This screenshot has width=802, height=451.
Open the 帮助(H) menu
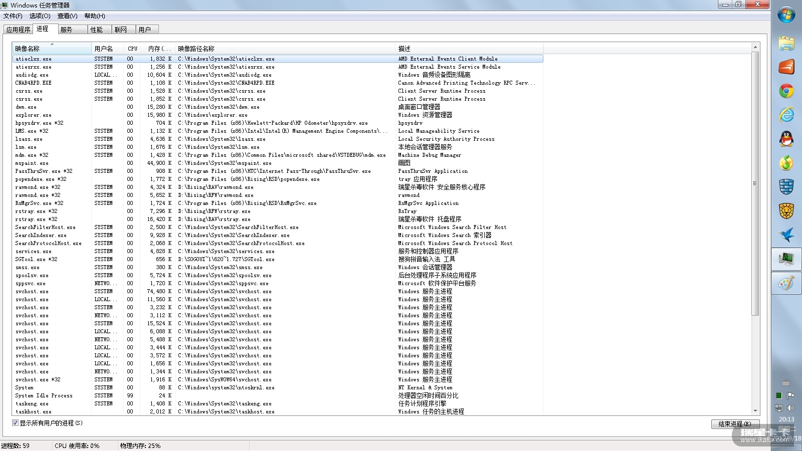click(x=95, y=16)
